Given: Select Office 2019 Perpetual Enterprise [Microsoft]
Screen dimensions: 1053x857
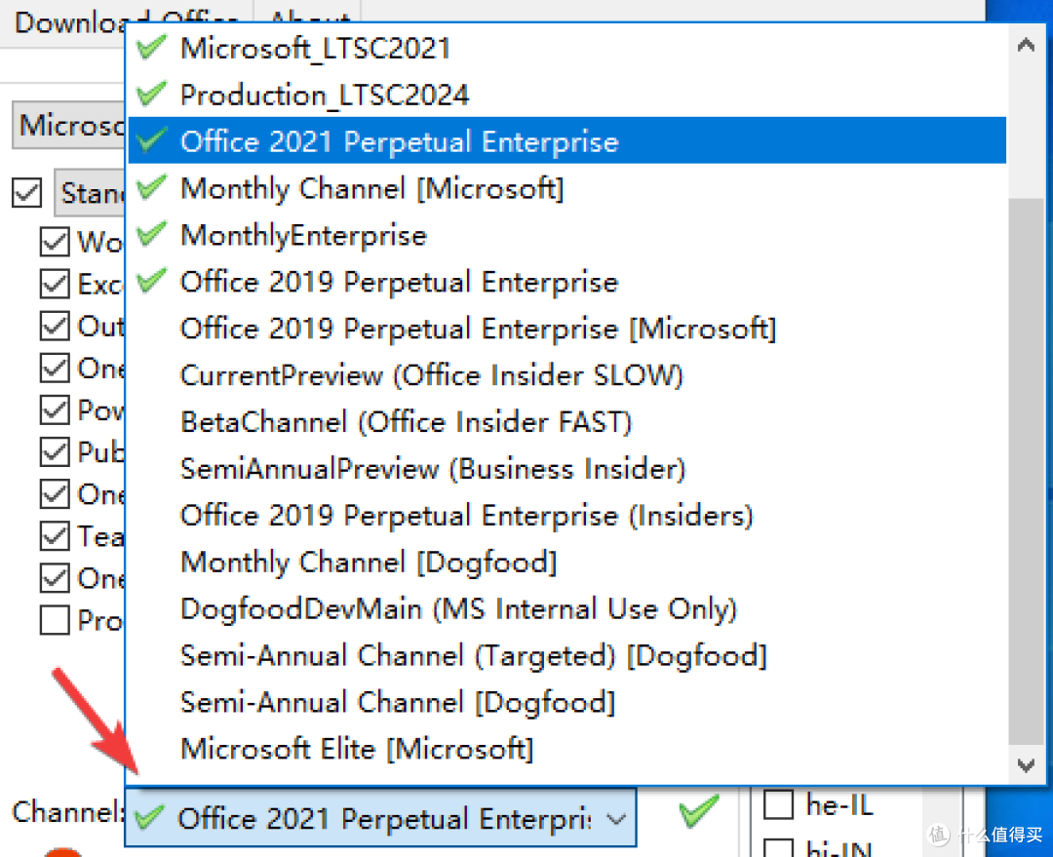Looking at the screenshot, I should coord(566,329).
